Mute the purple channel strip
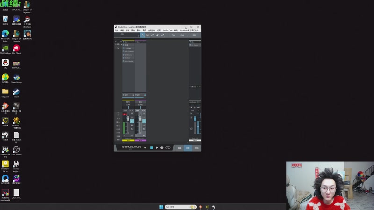This screenshot has width=374, height=210. 144,114
